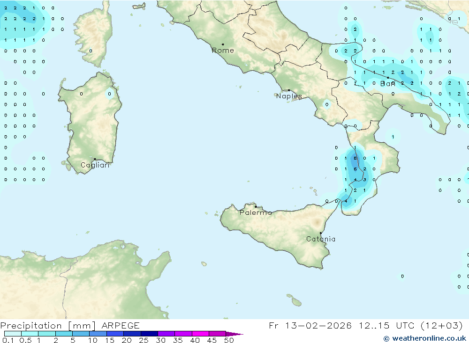Click the 2–5 mm legend color
Screen dimensions: 469x343
[64, 334]
